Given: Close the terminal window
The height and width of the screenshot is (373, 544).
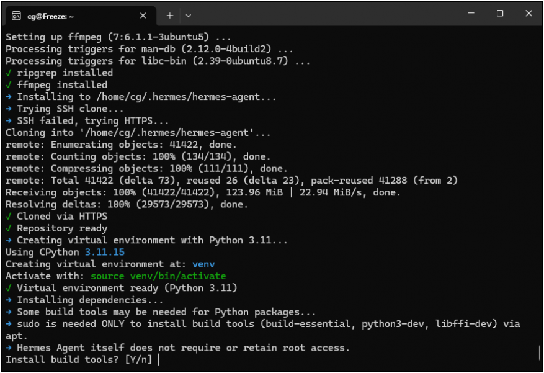Looking at the screenshot, I should [x=528, y=14].
